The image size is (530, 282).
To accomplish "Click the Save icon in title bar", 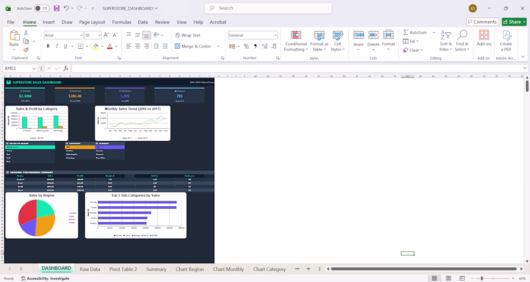I will tap(56, 8).
